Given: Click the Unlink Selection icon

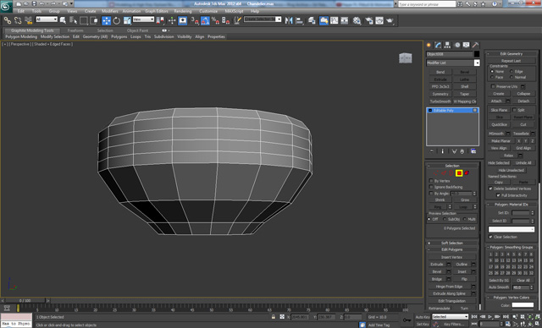Looking at the screenshot, I should pos(18,20).
